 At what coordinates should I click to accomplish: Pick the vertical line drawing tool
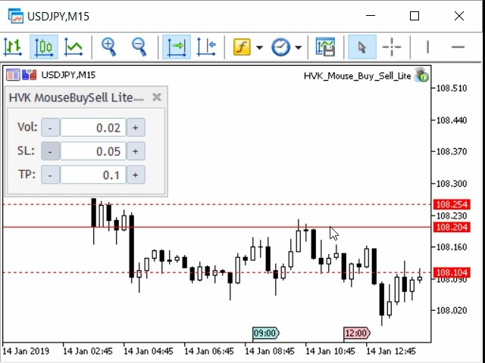tap(427, 47)
